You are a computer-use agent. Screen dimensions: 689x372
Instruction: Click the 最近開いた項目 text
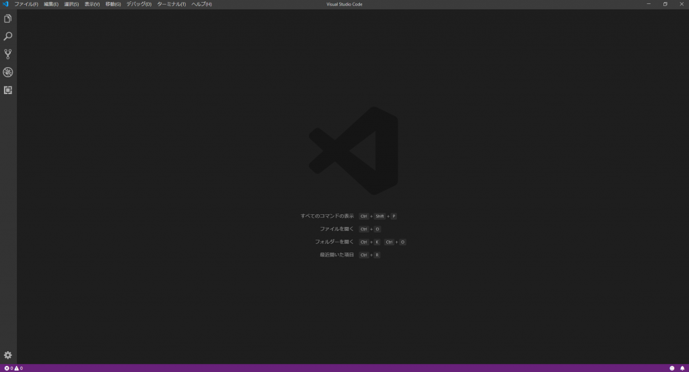[x=336, y=255]
